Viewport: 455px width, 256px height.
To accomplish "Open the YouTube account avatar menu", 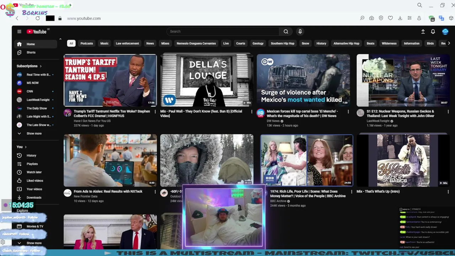I will 445,32.
